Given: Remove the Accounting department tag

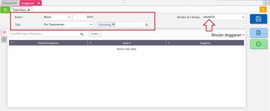Looking at the screenshot, I should coord(113,24).
